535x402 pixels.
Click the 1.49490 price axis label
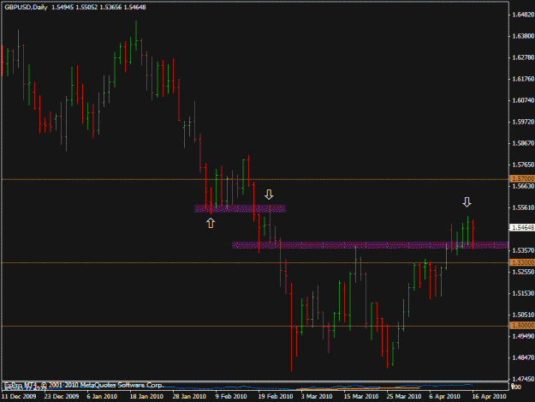(523, 336)
